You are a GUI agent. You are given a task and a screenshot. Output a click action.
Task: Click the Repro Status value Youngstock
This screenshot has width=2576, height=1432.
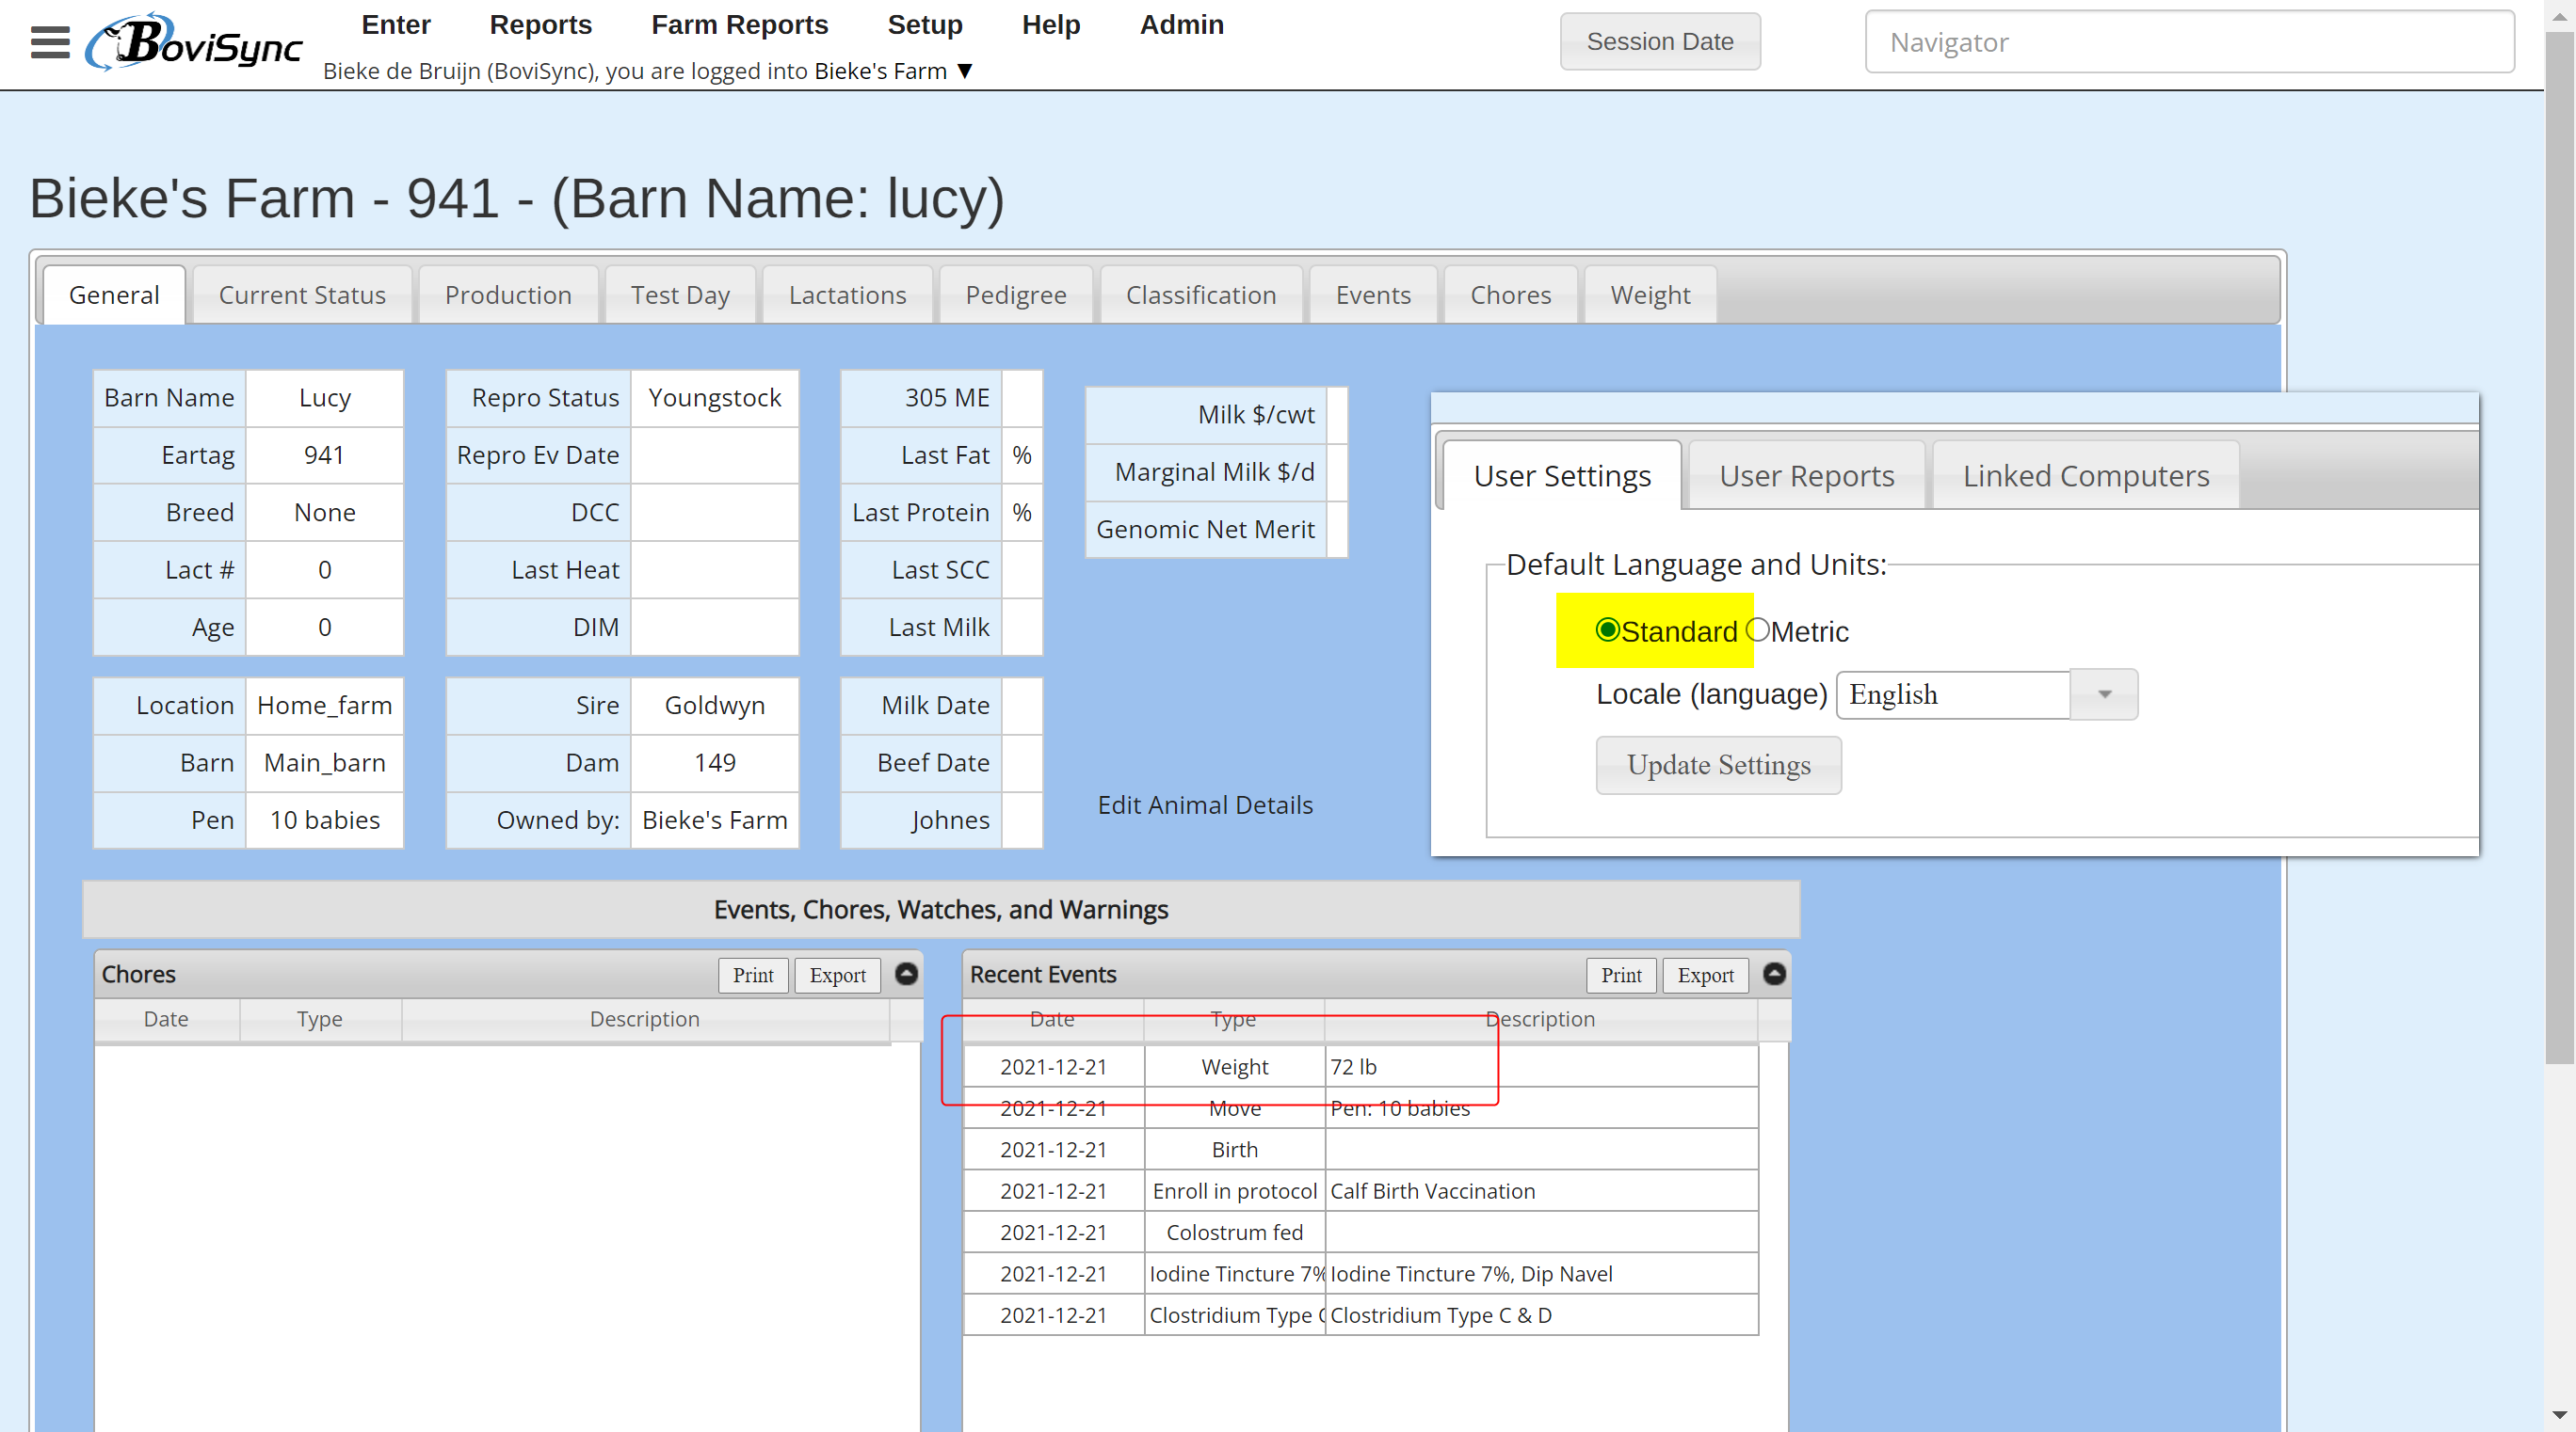click(x=714, y=397)
